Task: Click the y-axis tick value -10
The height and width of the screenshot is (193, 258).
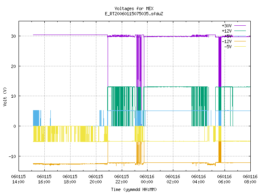Action: [12, 156]
